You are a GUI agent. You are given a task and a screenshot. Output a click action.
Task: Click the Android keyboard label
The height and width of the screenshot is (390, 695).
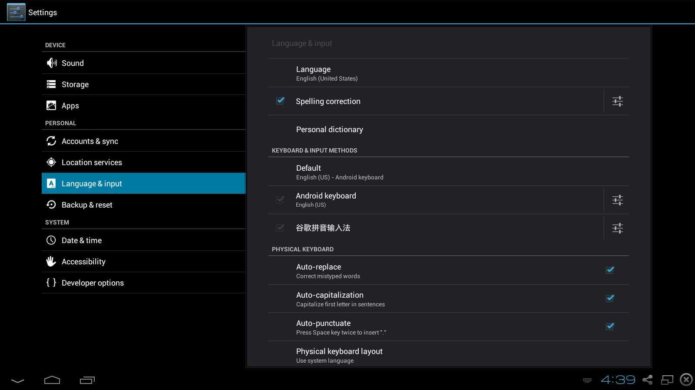pyautogui.click(x=326, y=196)
